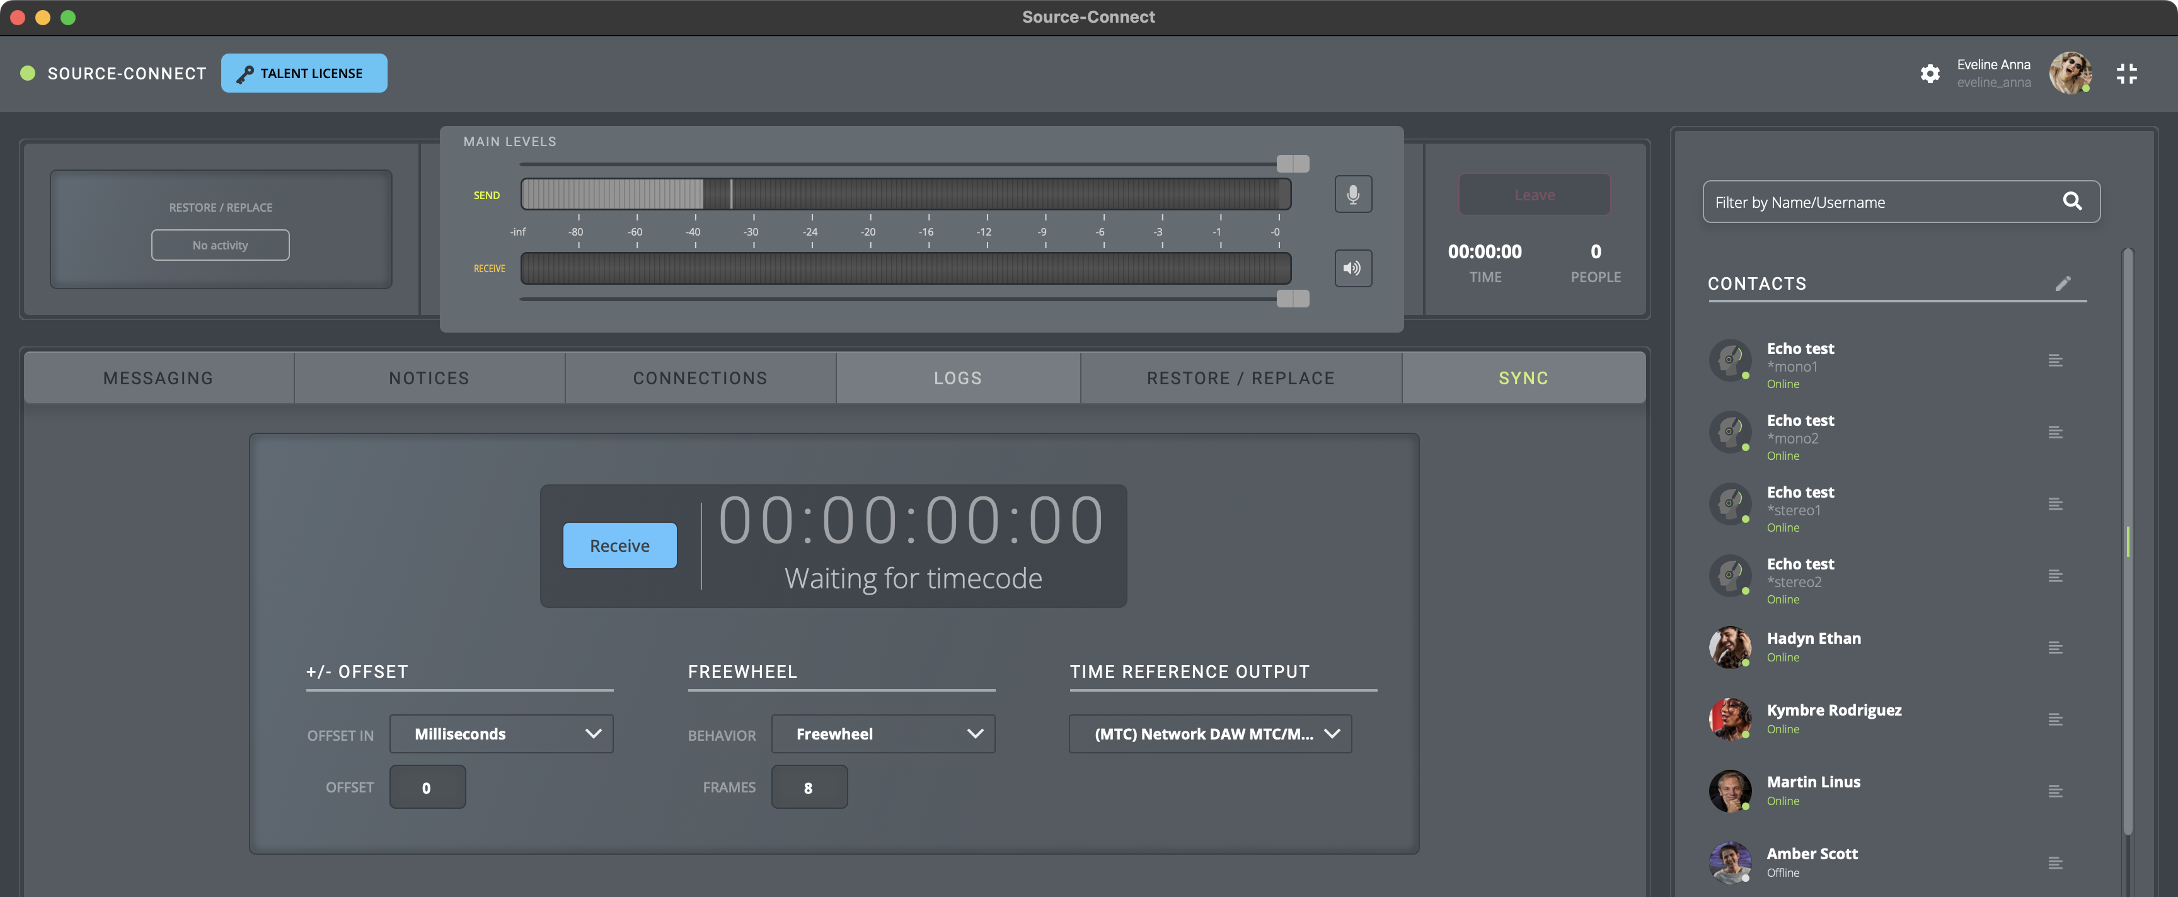
Task: Open settings gear icon
Action: 1930,74
